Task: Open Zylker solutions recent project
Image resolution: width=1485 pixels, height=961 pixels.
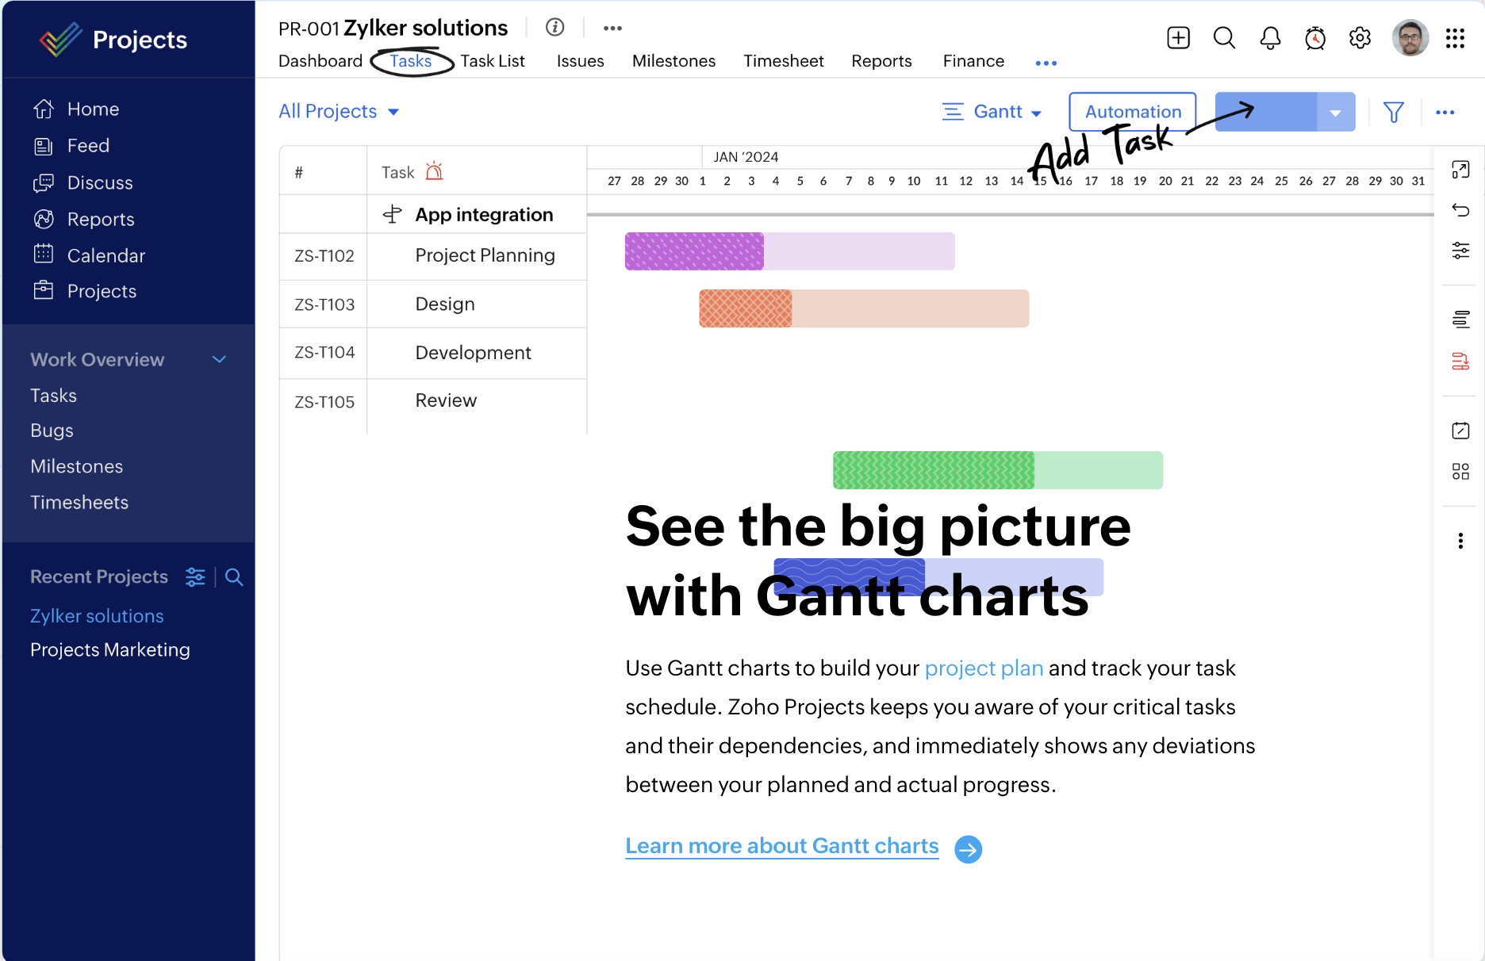Action: click(x=97, y=616)
